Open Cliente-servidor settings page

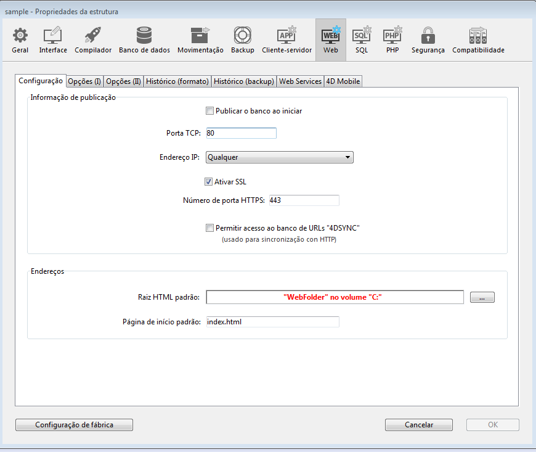click(x=286, y=40)
